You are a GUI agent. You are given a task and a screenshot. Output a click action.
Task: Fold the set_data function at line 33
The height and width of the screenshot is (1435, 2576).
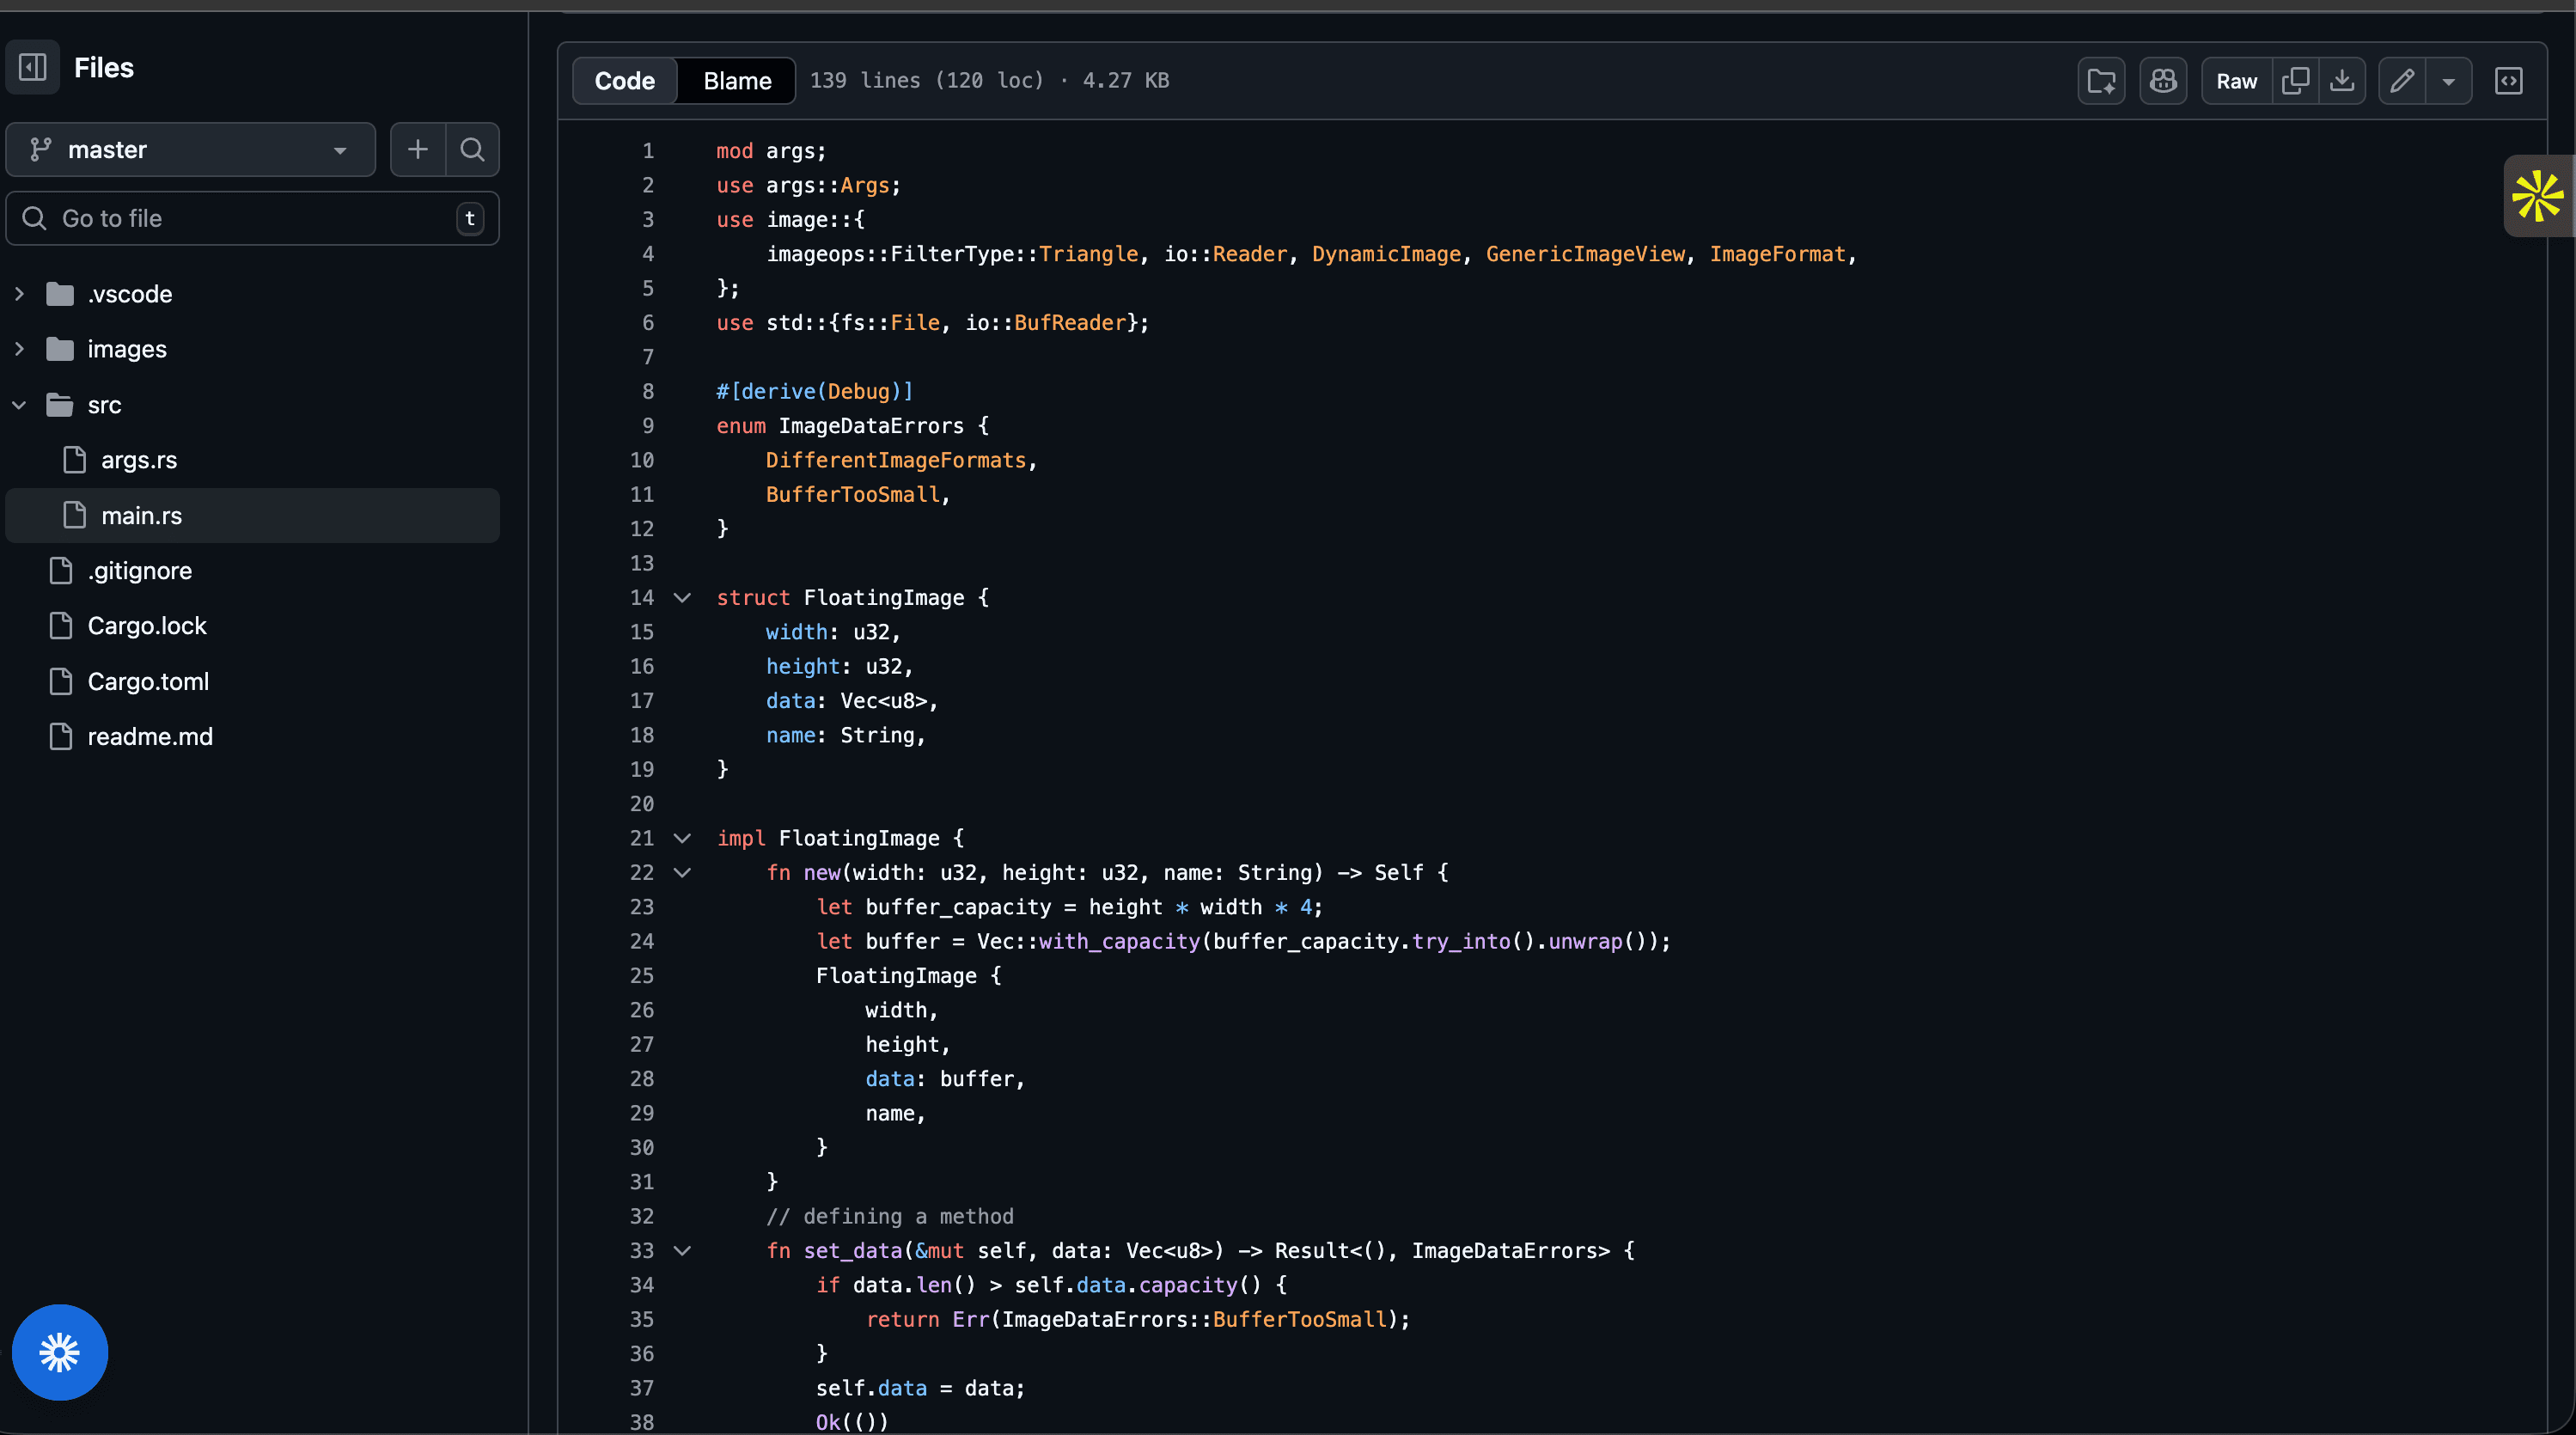pos(682,1251)
